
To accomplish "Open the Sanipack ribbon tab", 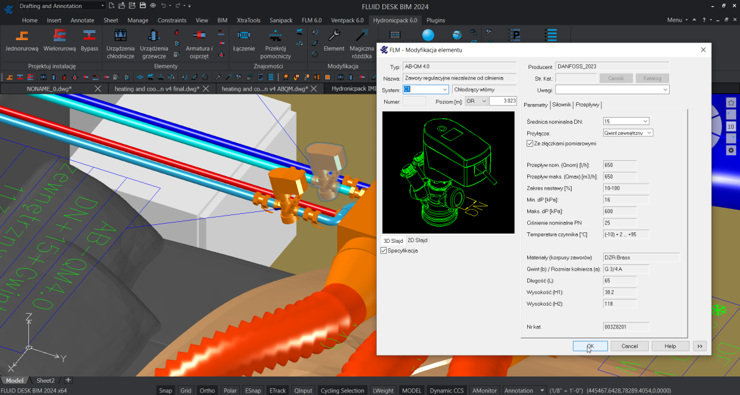I will click(x=280, y=20).
